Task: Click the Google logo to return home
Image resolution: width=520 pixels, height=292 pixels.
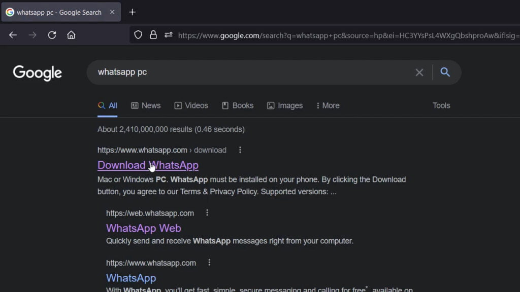Action: tap(37, 73)
